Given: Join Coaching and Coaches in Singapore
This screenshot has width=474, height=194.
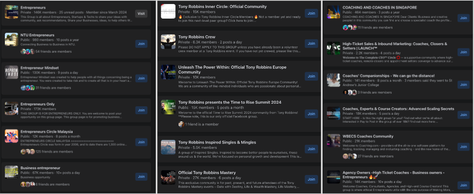Looking at the screenshot, I should pos(463,18).
